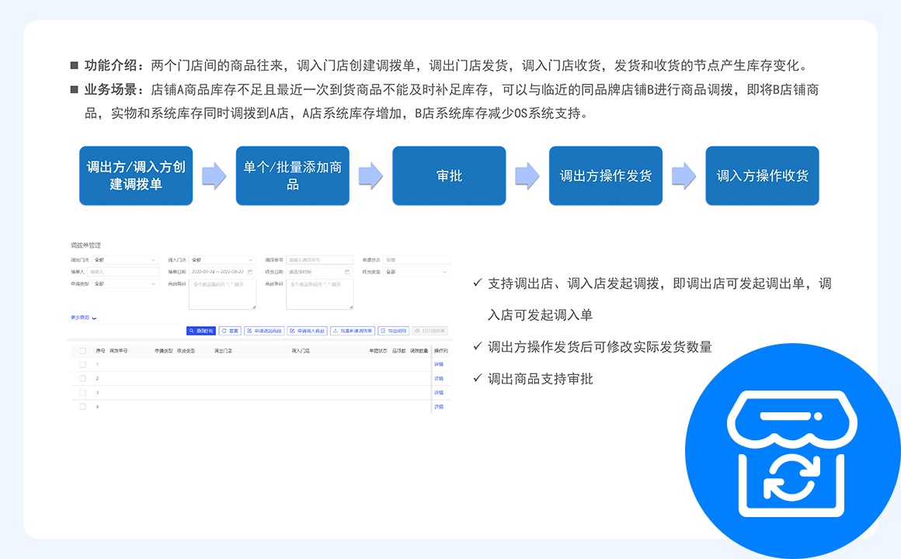Open calendar icon in 收货日期 field
This screenshot has height=559, width=901.
point(347,272)
